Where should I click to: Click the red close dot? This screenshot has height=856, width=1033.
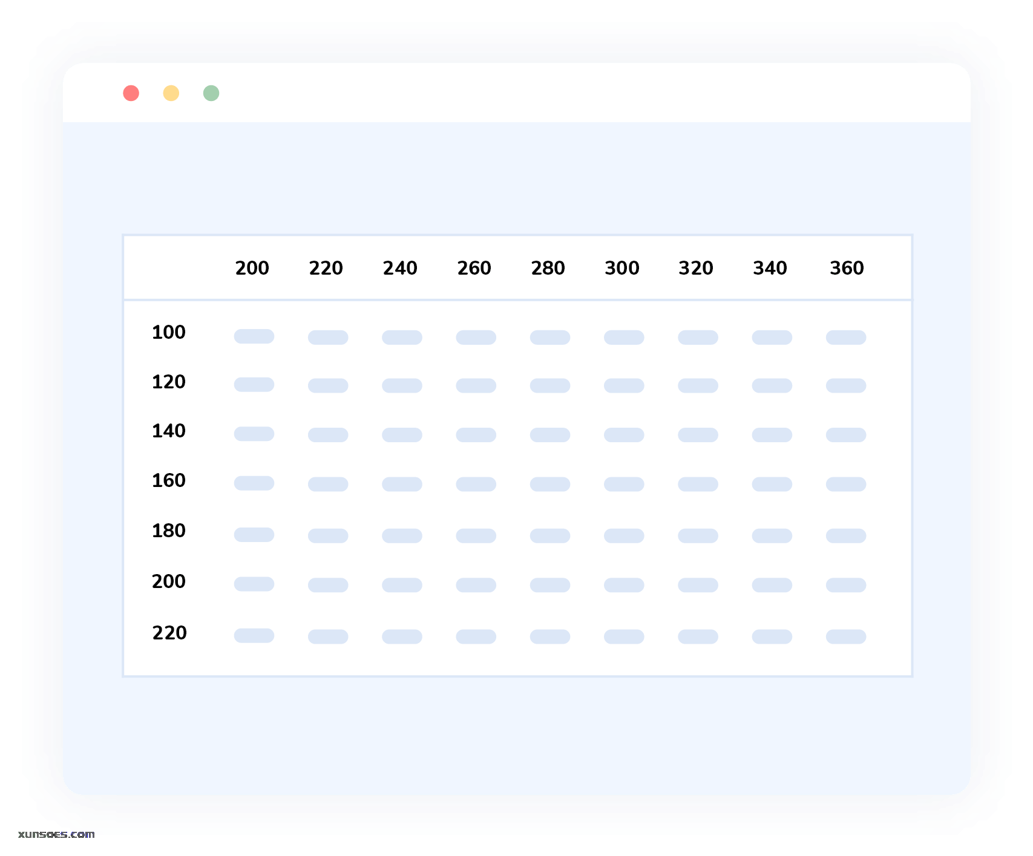pyautogui.click(x=131, y=93)
